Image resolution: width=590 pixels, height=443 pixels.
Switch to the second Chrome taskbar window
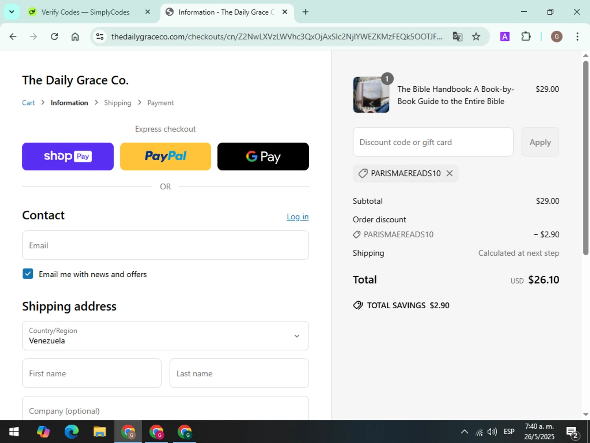click(157, 432)
